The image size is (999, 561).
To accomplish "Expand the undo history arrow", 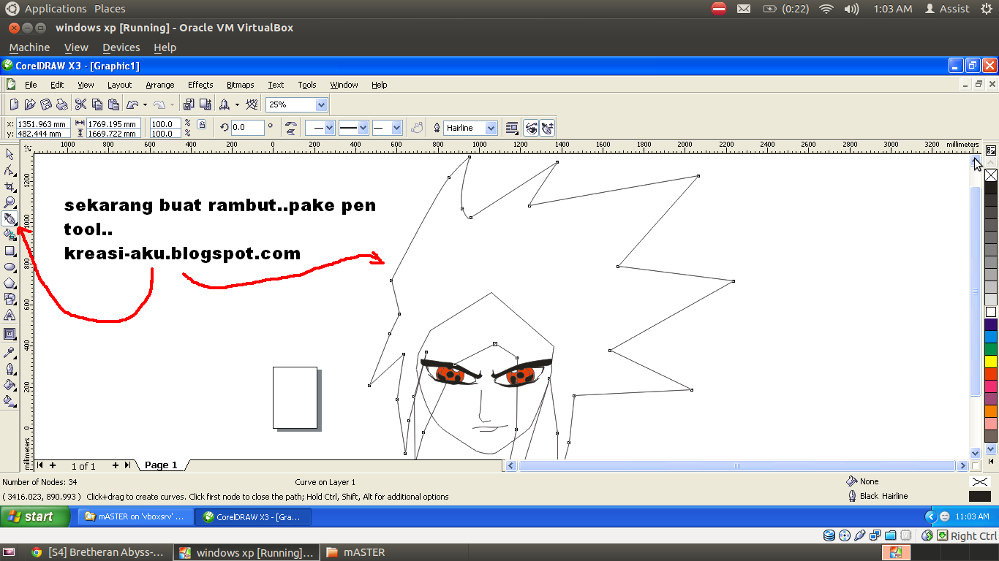I will click(x=145, y=104).
